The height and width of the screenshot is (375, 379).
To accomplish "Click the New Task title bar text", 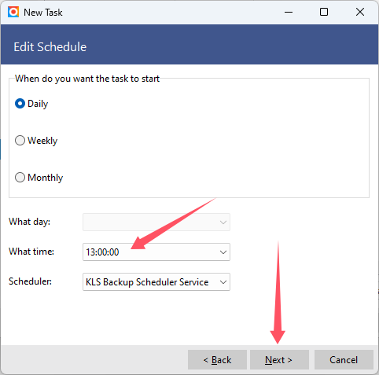I will tap(43, 13).
